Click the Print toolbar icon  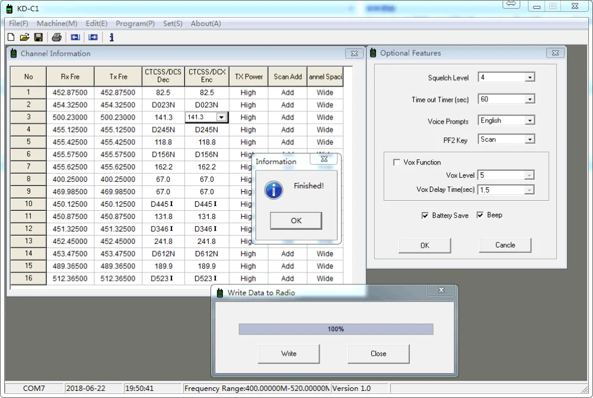coord(56,37)
